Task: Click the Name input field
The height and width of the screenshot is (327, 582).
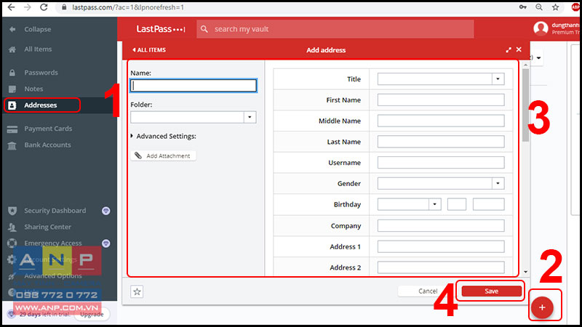Action: coord(194,86)
